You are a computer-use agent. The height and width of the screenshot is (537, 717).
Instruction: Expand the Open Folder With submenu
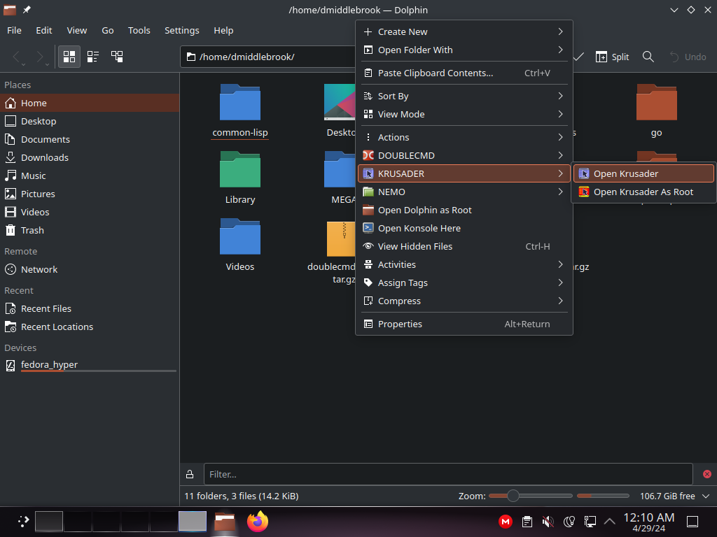click(x=464, y=50)
